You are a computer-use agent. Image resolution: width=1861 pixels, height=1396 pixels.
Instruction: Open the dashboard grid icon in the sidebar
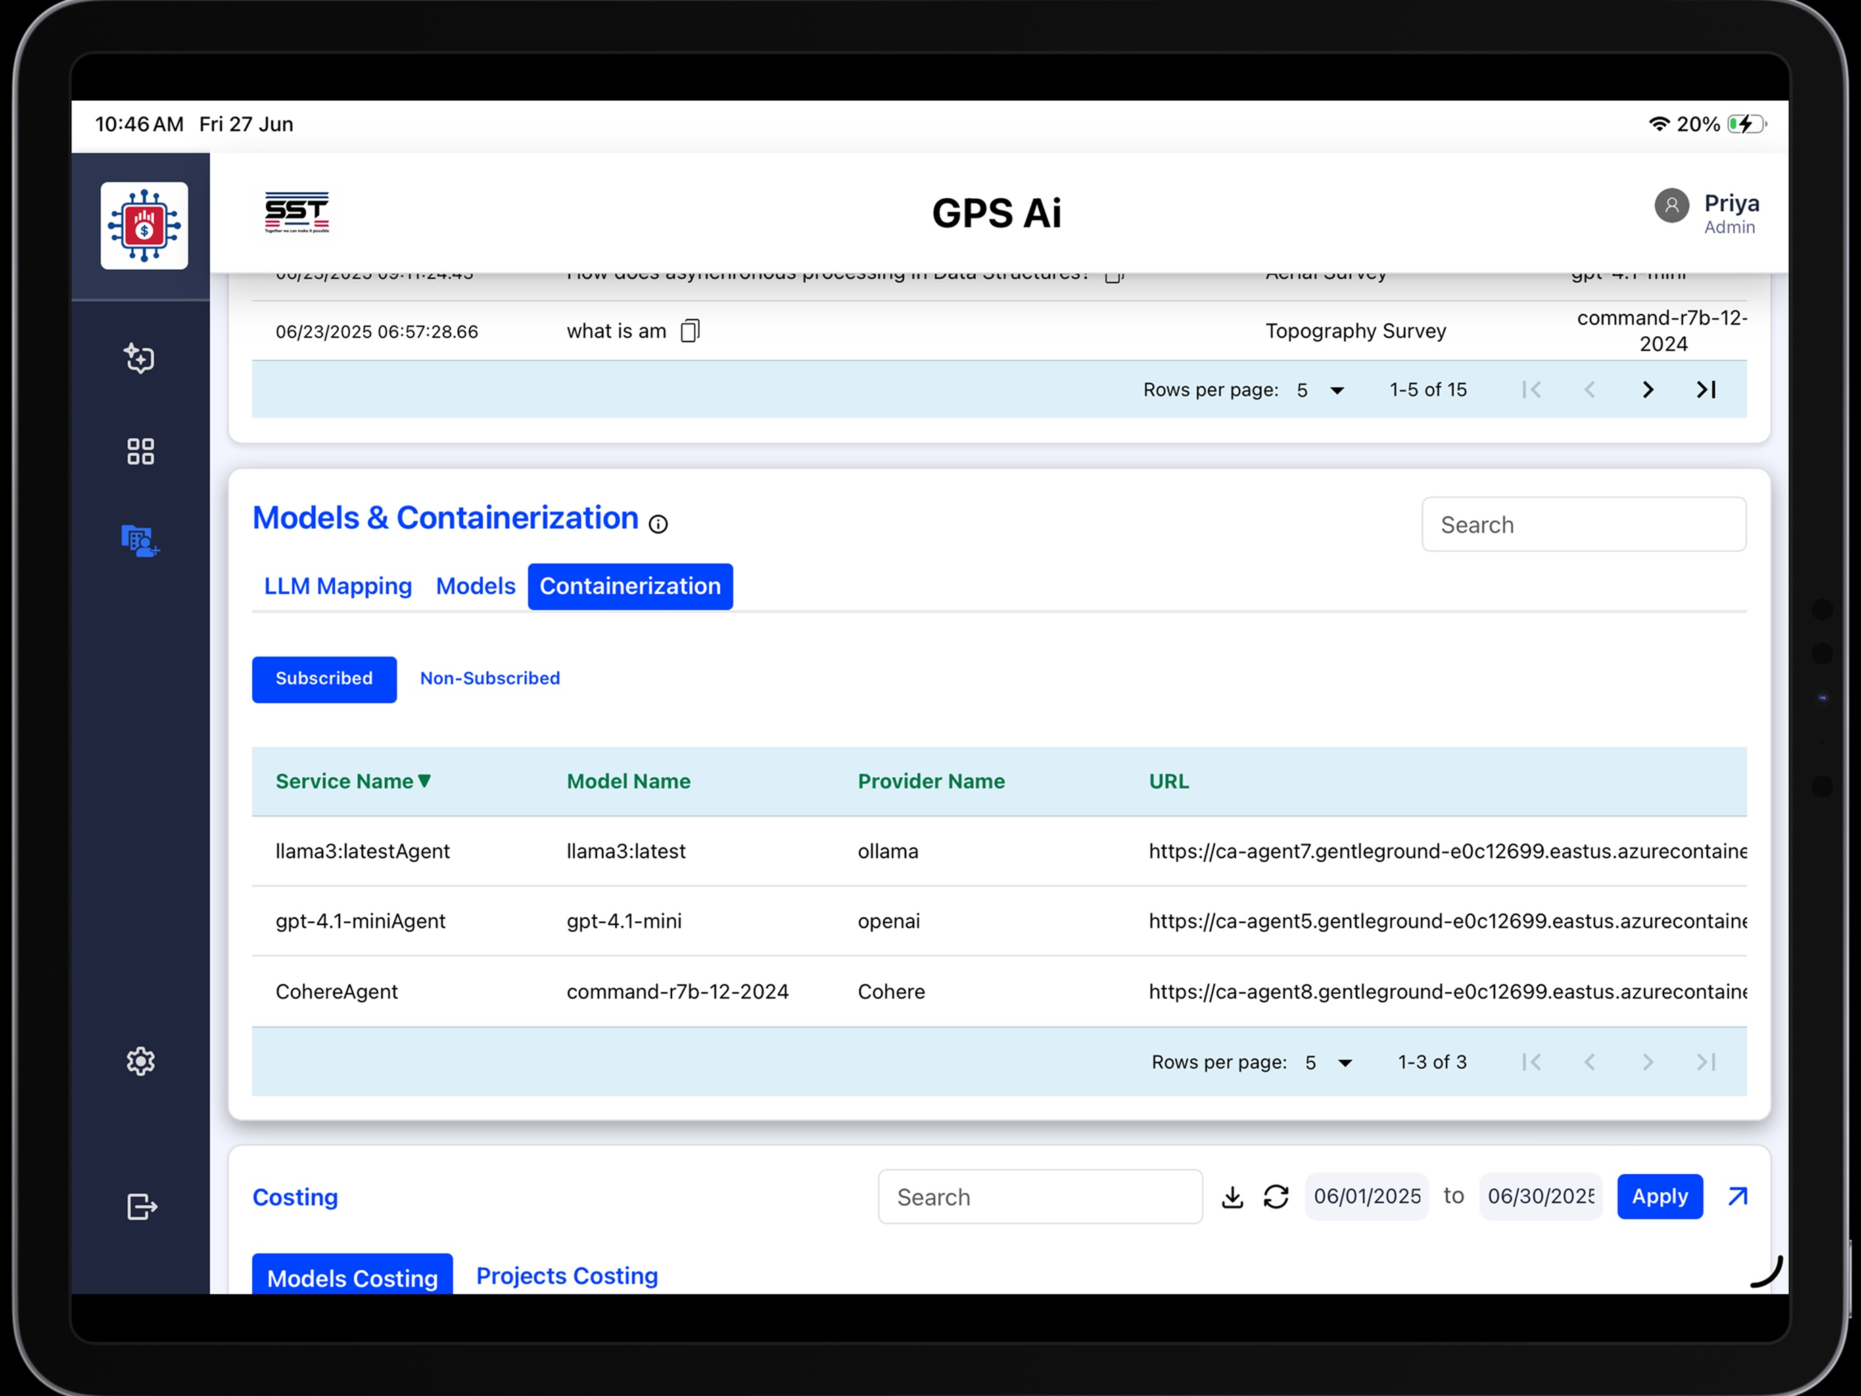141,451
